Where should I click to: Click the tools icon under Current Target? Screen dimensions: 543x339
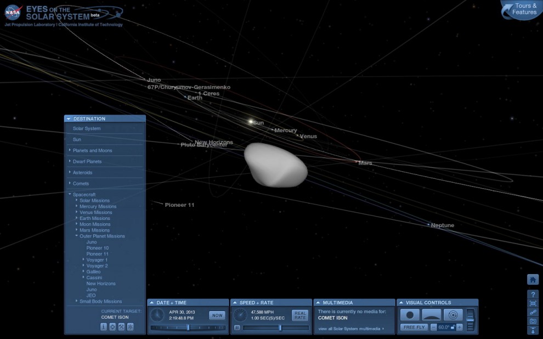tap(122, 326)
